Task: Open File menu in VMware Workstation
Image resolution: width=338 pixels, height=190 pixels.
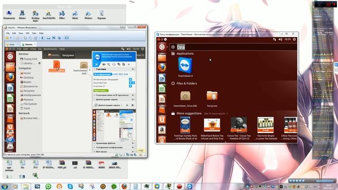Action: coord(8,33)
